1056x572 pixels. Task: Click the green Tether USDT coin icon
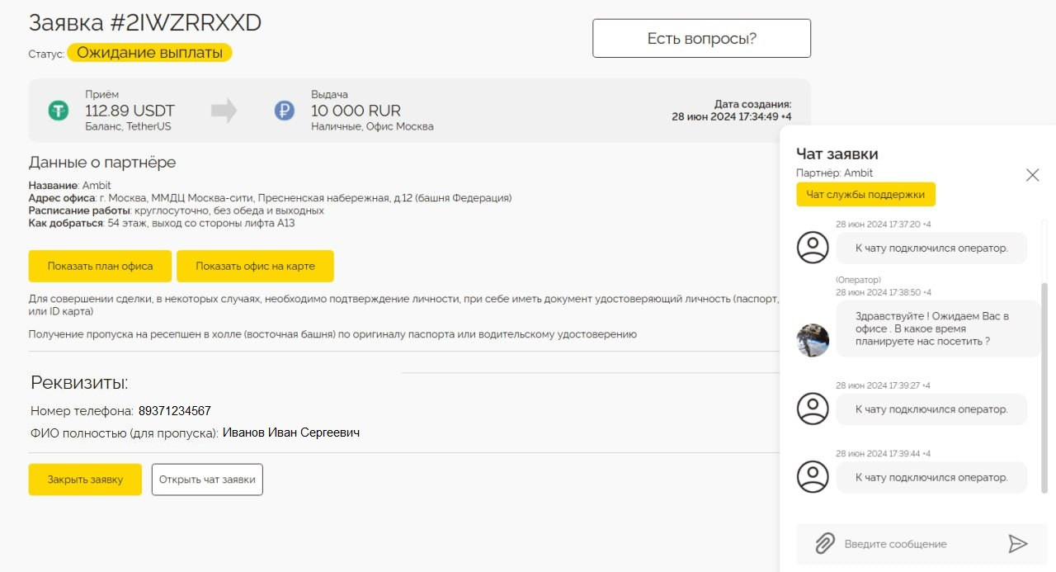coord(58,111)
